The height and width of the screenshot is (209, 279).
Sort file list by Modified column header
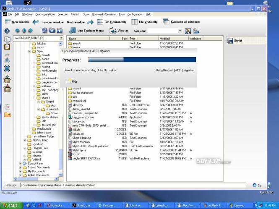pos(173,39)
